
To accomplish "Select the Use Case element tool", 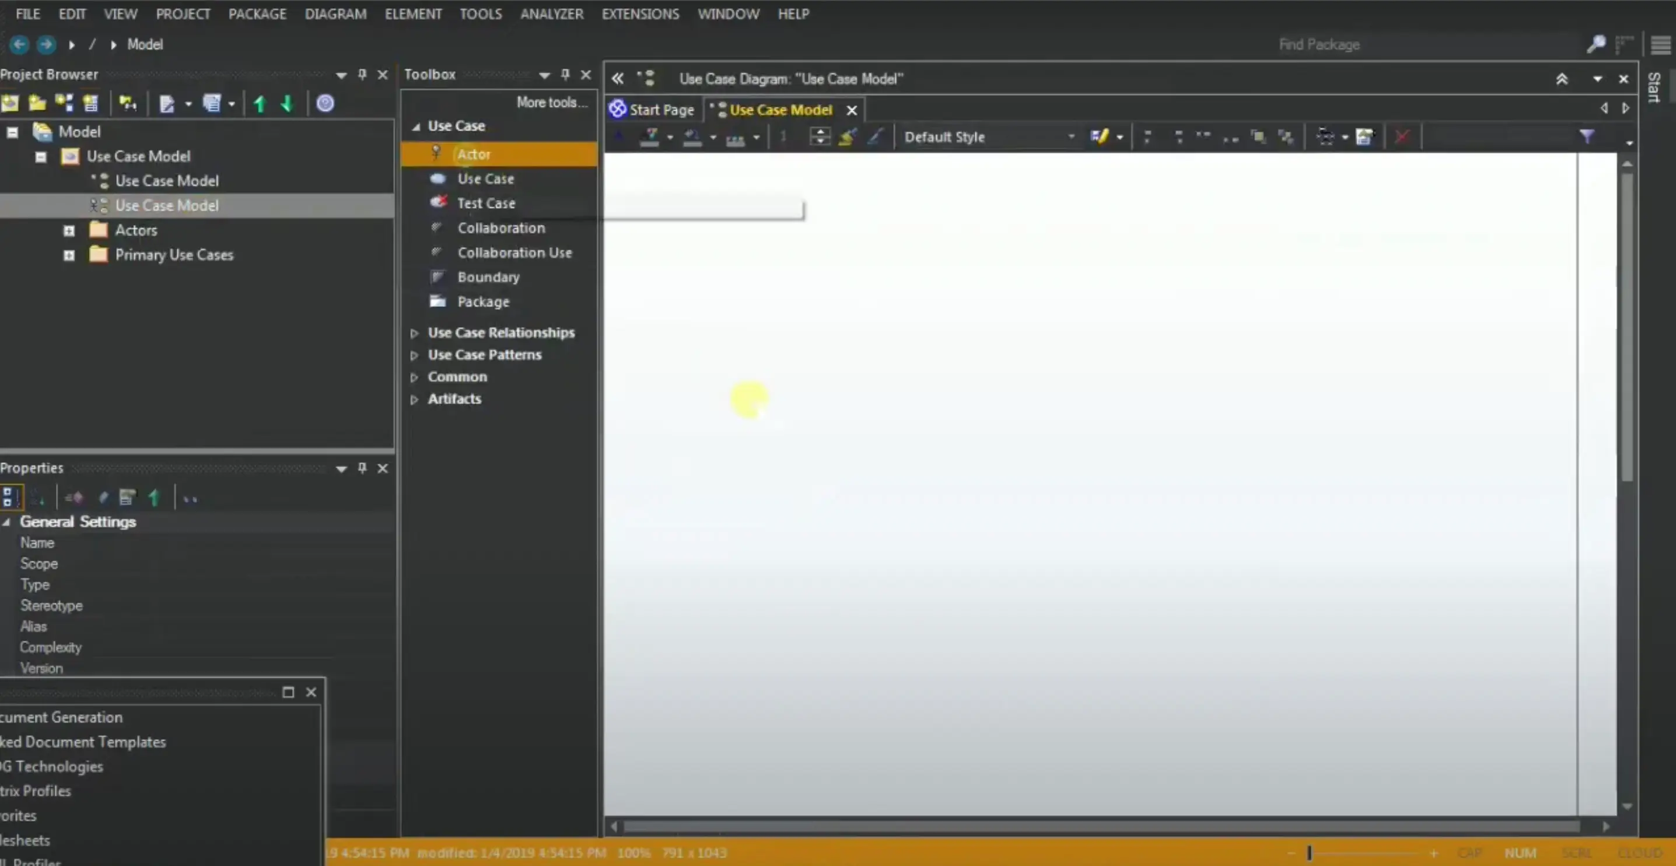I will (x=485, y=178).
